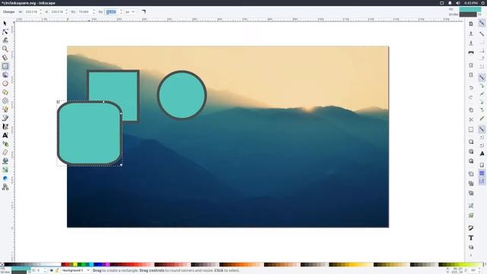Select the Node edit tool
Image resolution: width=487 pixels, height=274 pixels.
(x=5, y=32)
